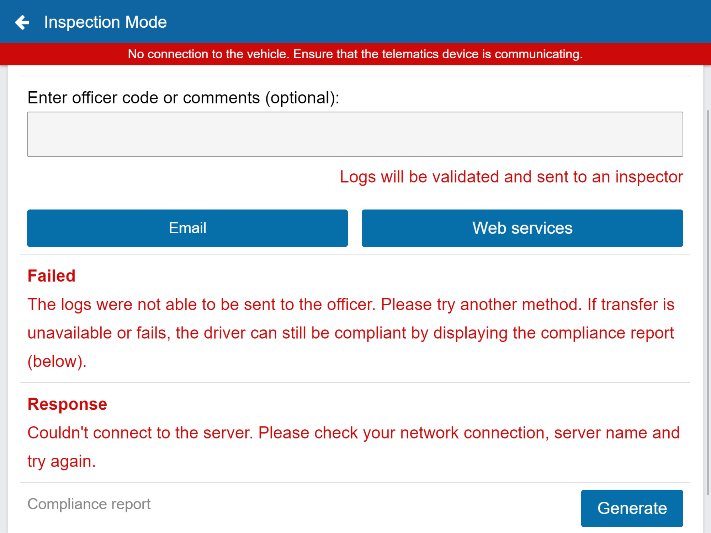Image resolution: width=711 pixels, height=533 pixels.
Task: Generate the compliance report
Action: click(631, 508)
